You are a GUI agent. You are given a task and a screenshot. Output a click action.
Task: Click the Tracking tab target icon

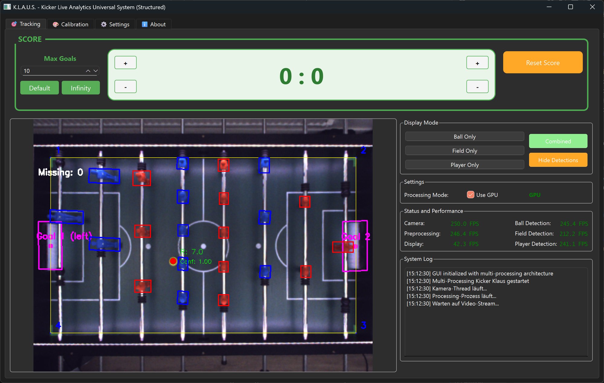(14, 24)
